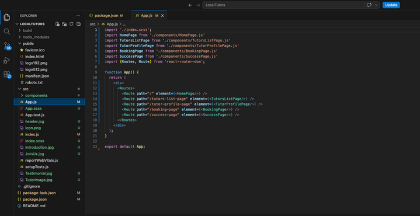
Task: Open the Explorer view in activity bar
Action: click(x=7, y=18)
